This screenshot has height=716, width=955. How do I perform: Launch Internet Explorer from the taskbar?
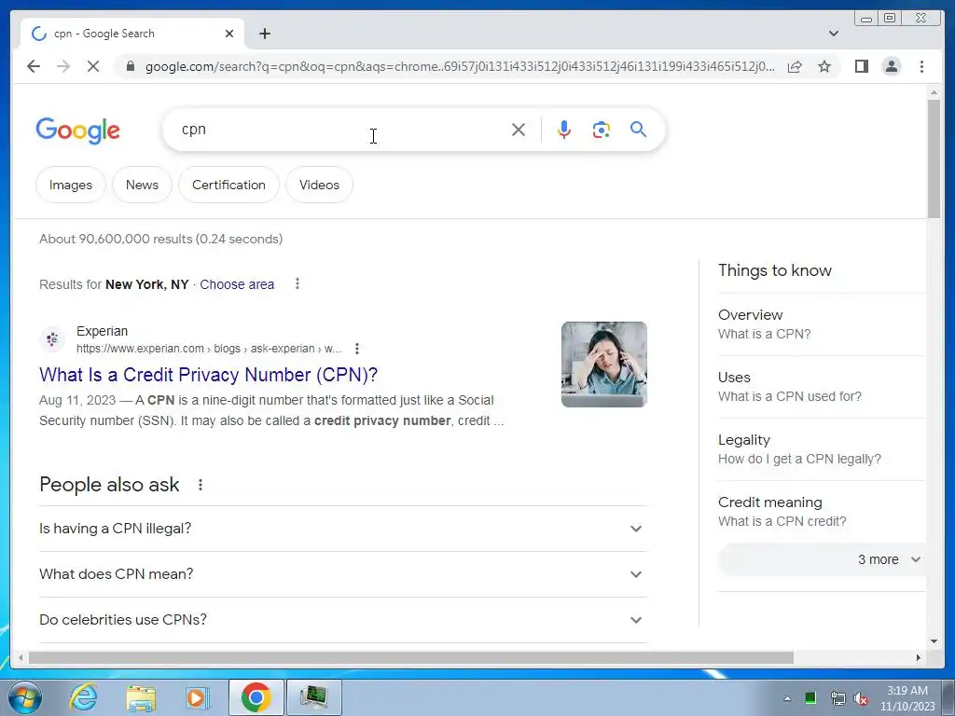(x=83, y=697)
